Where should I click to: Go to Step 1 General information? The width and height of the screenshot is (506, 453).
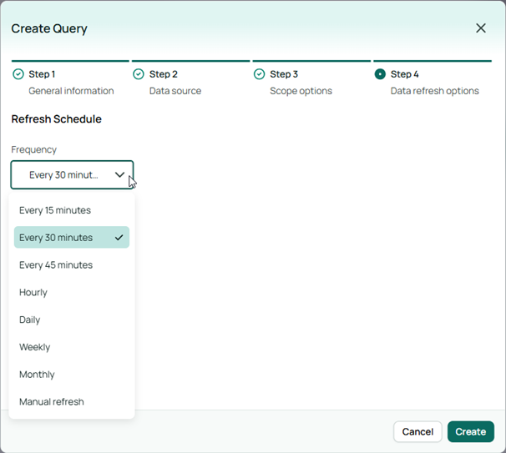[x=70, y=78]
